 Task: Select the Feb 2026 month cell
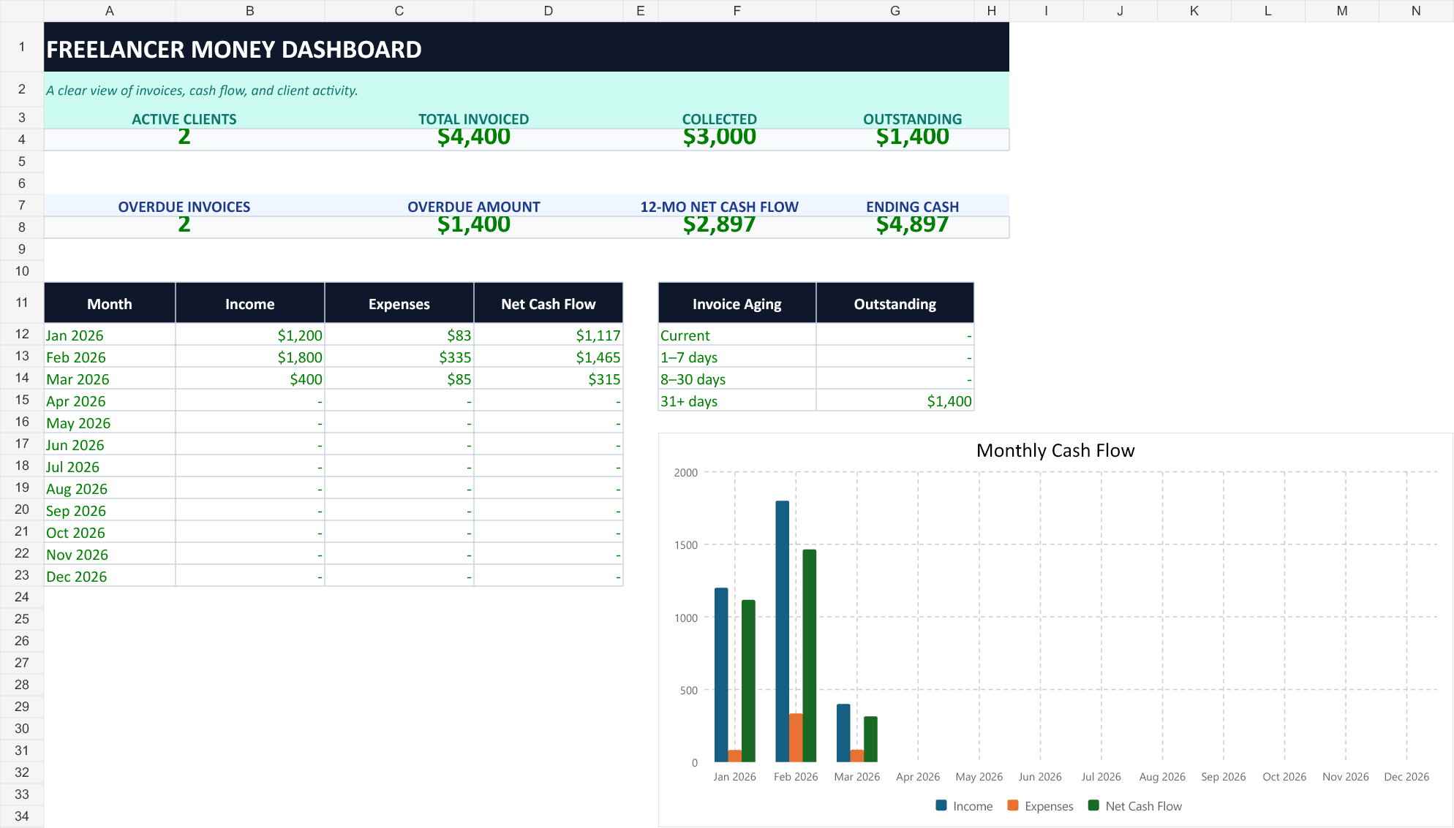tap(110, 357)
